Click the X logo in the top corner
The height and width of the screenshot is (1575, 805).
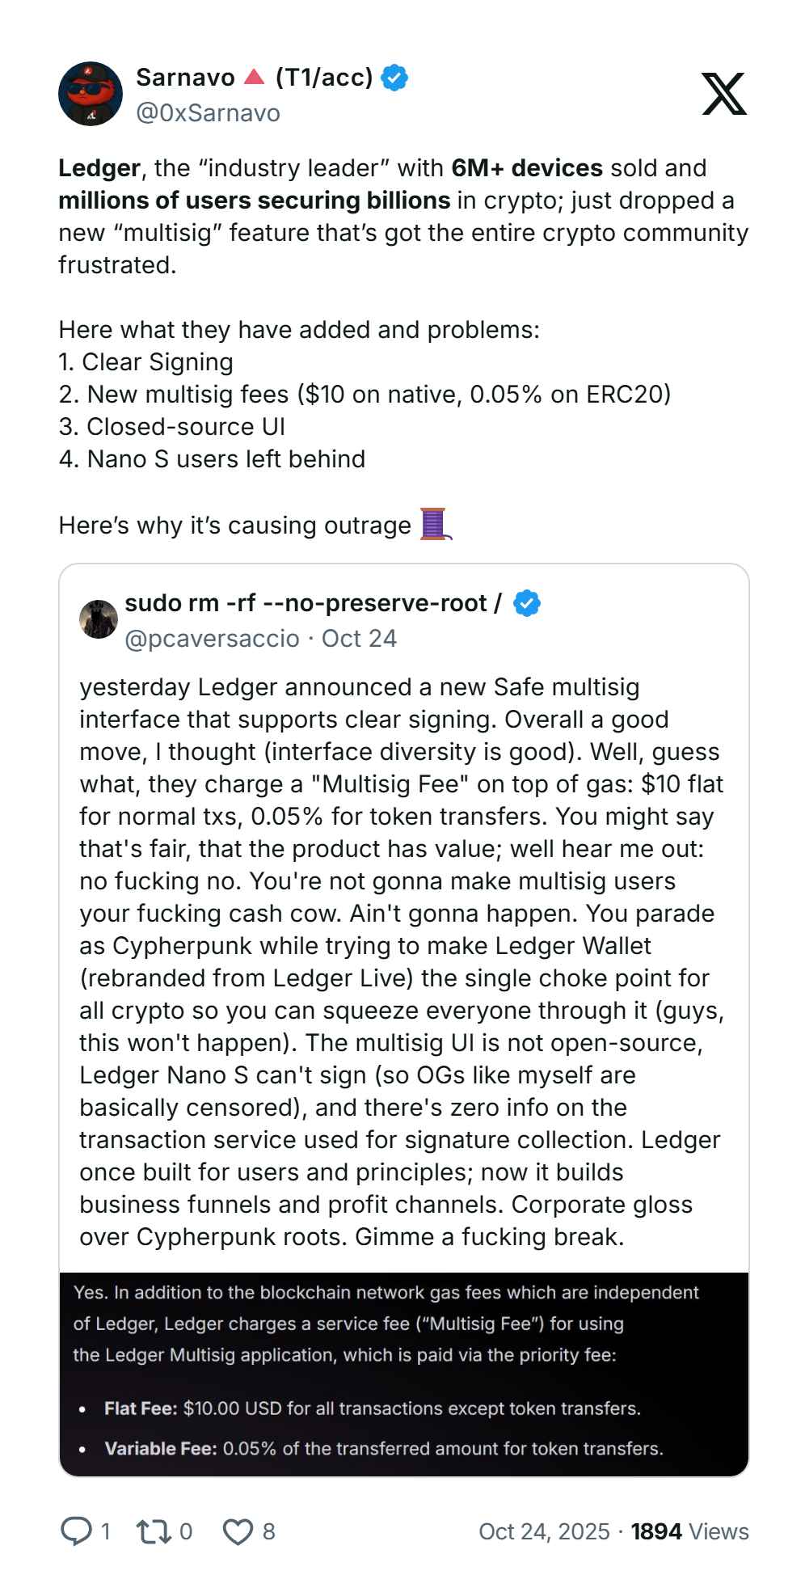[x=723, y=94]
